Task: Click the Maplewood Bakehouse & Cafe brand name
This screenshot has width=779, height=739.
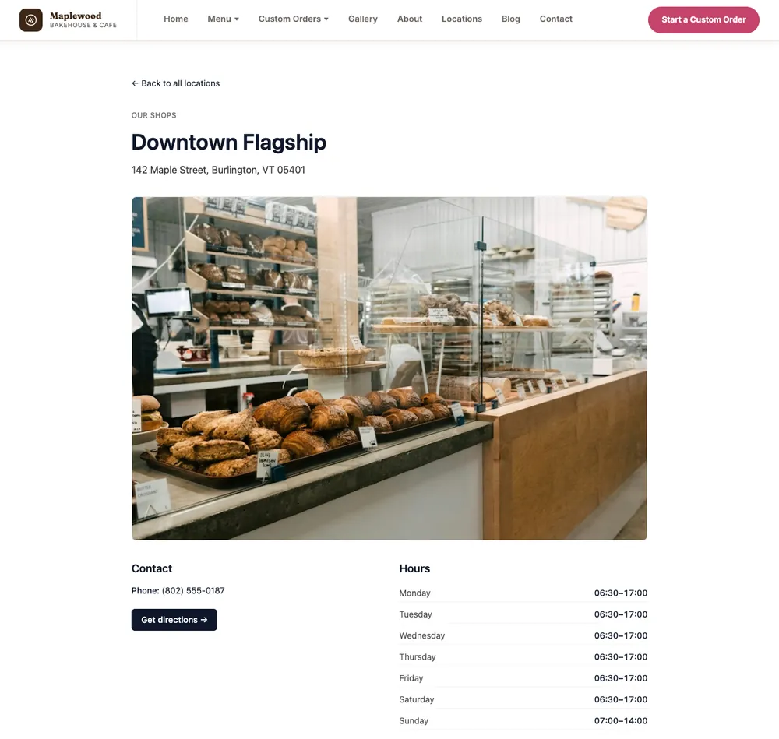Action: [x=83, y=20]
